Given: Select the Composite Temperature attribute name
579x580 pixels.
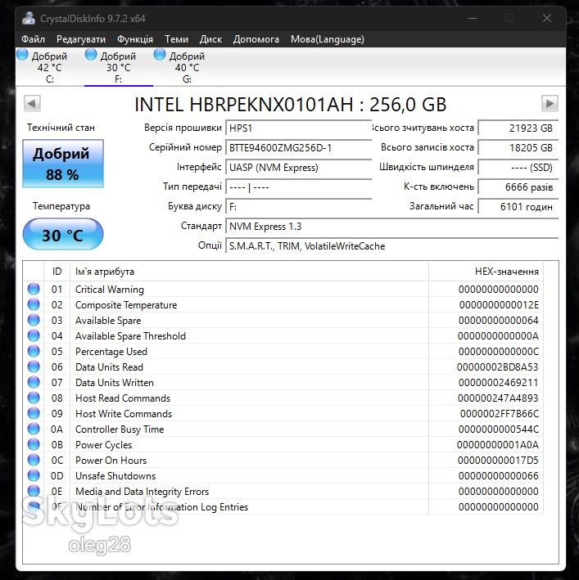Looking at the screenshot, I should (126, 305).
